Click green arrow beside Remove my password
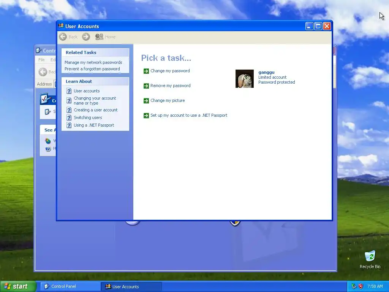Screen dimensions: 389x292 [x=146, y=86]
